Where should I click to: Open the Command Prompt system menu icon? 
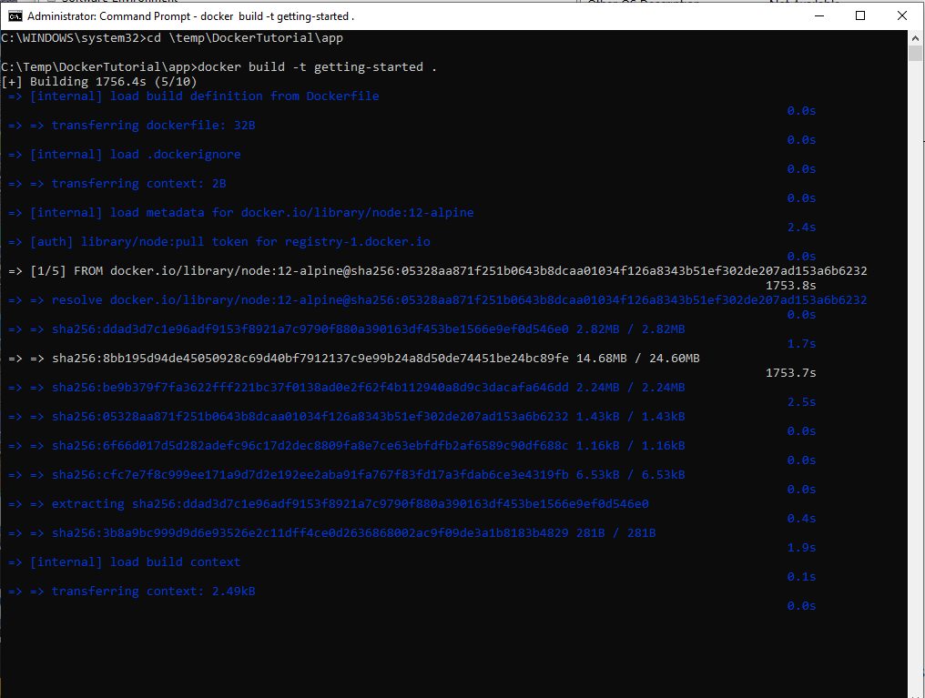(x=15, y=15)
